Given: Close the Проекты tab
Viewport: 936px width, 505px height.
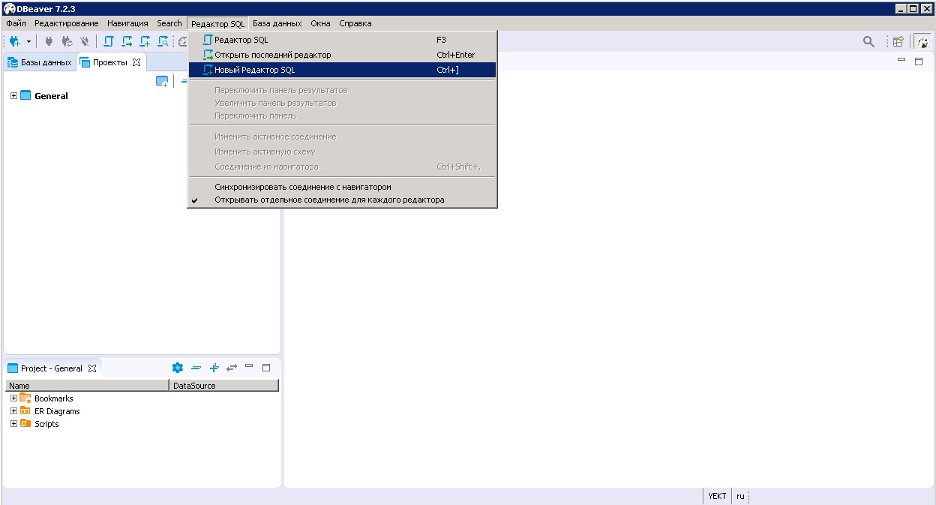Looking at the screenshot, I should pos(136,62).
